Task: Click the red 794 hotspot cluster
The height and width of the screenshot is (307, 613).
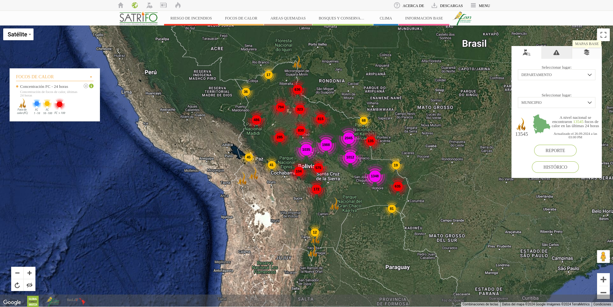Action: point(281,107)
